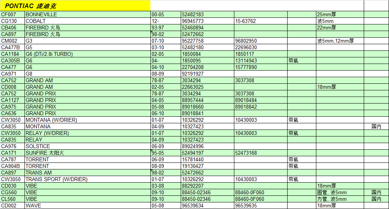Screen dimensions: 389x209
Task: Select part number 22663025
Action: (208, 87)
